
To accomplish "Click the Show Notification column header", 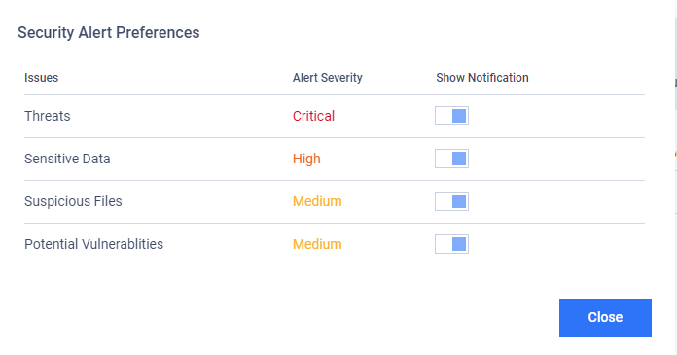I will click(x=481, y=77).
